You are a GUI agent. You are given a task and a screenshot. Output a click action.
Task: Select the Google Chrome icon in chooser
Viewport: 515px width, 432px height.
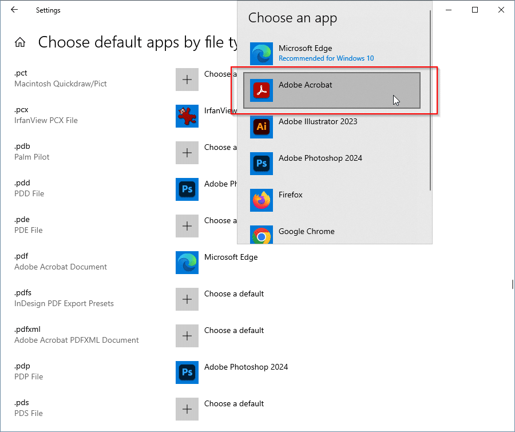pos(261,235)
